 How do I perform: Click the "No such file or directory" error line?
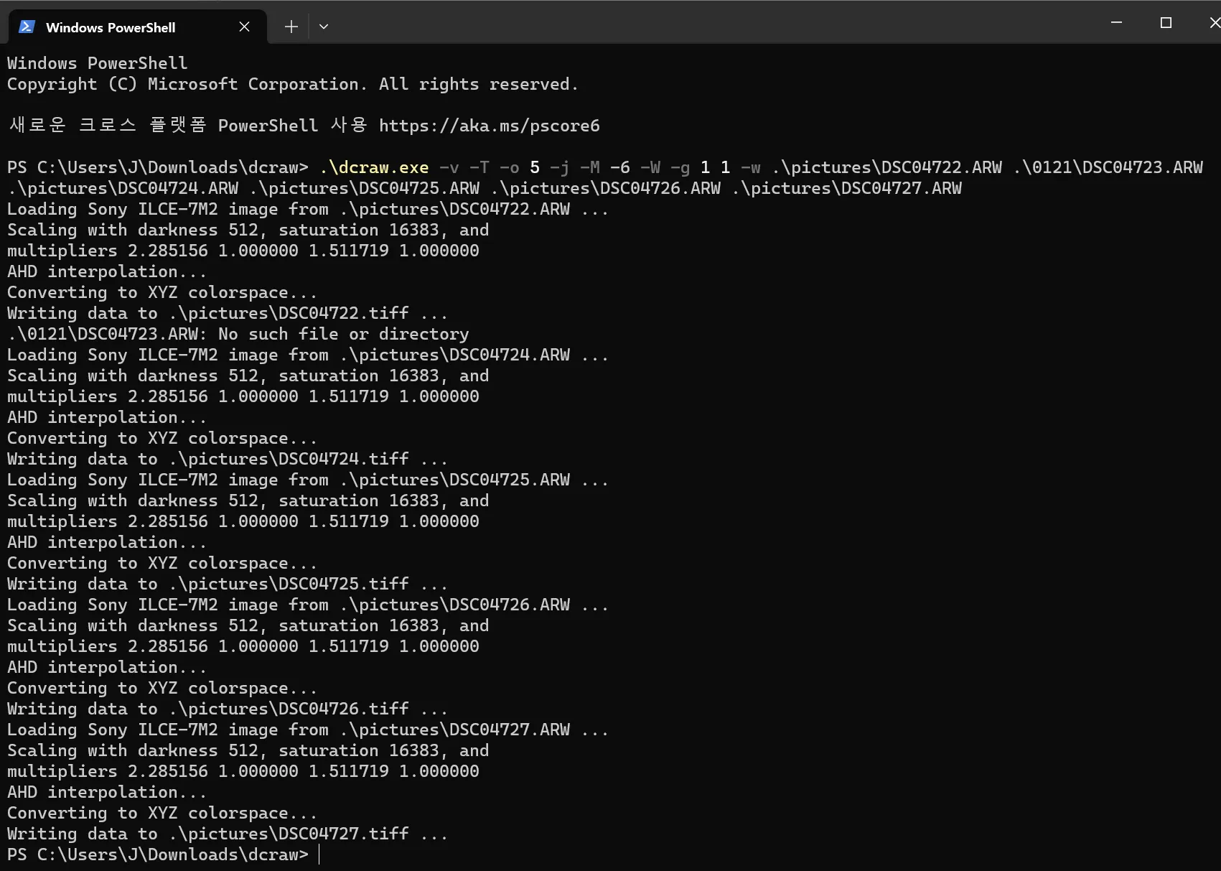pyautogui.click(x=238, y=334)
